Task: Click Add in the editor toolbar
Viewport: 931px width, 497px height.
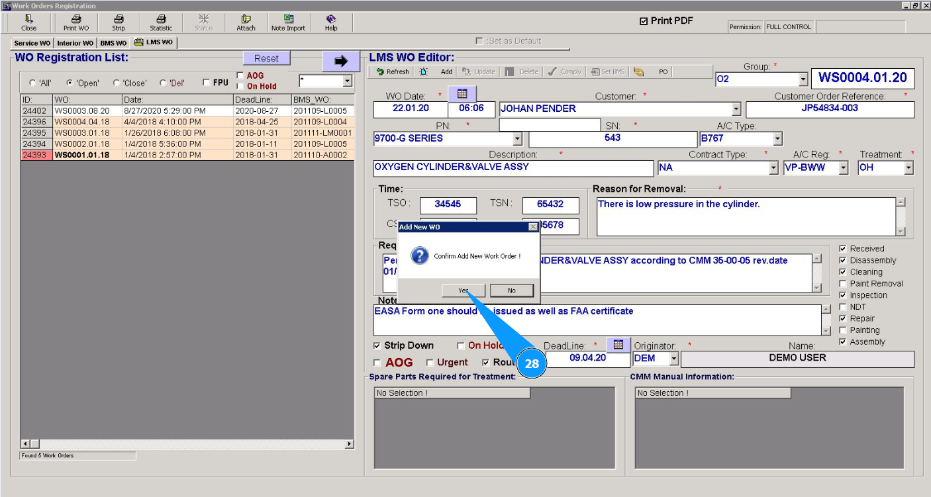Action: click(x=446, y=71)
